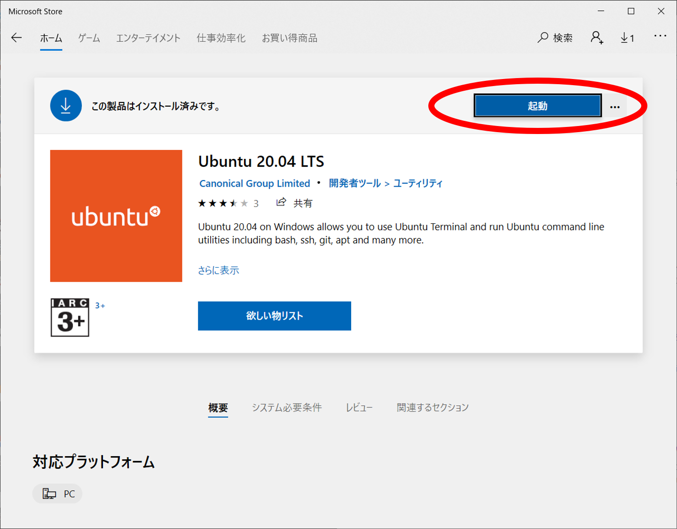Open the 3+ age rating link
The height and width of the screenshot is (529, 677).
tap(100, 306)
